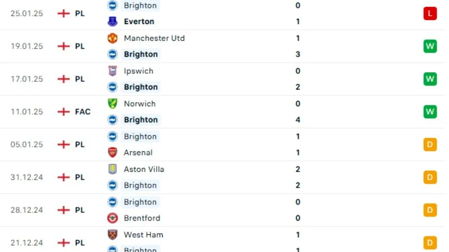This screenshot has height=252, width=449.
Task: Open the Brentford team link
Action: tap(141, 218)
